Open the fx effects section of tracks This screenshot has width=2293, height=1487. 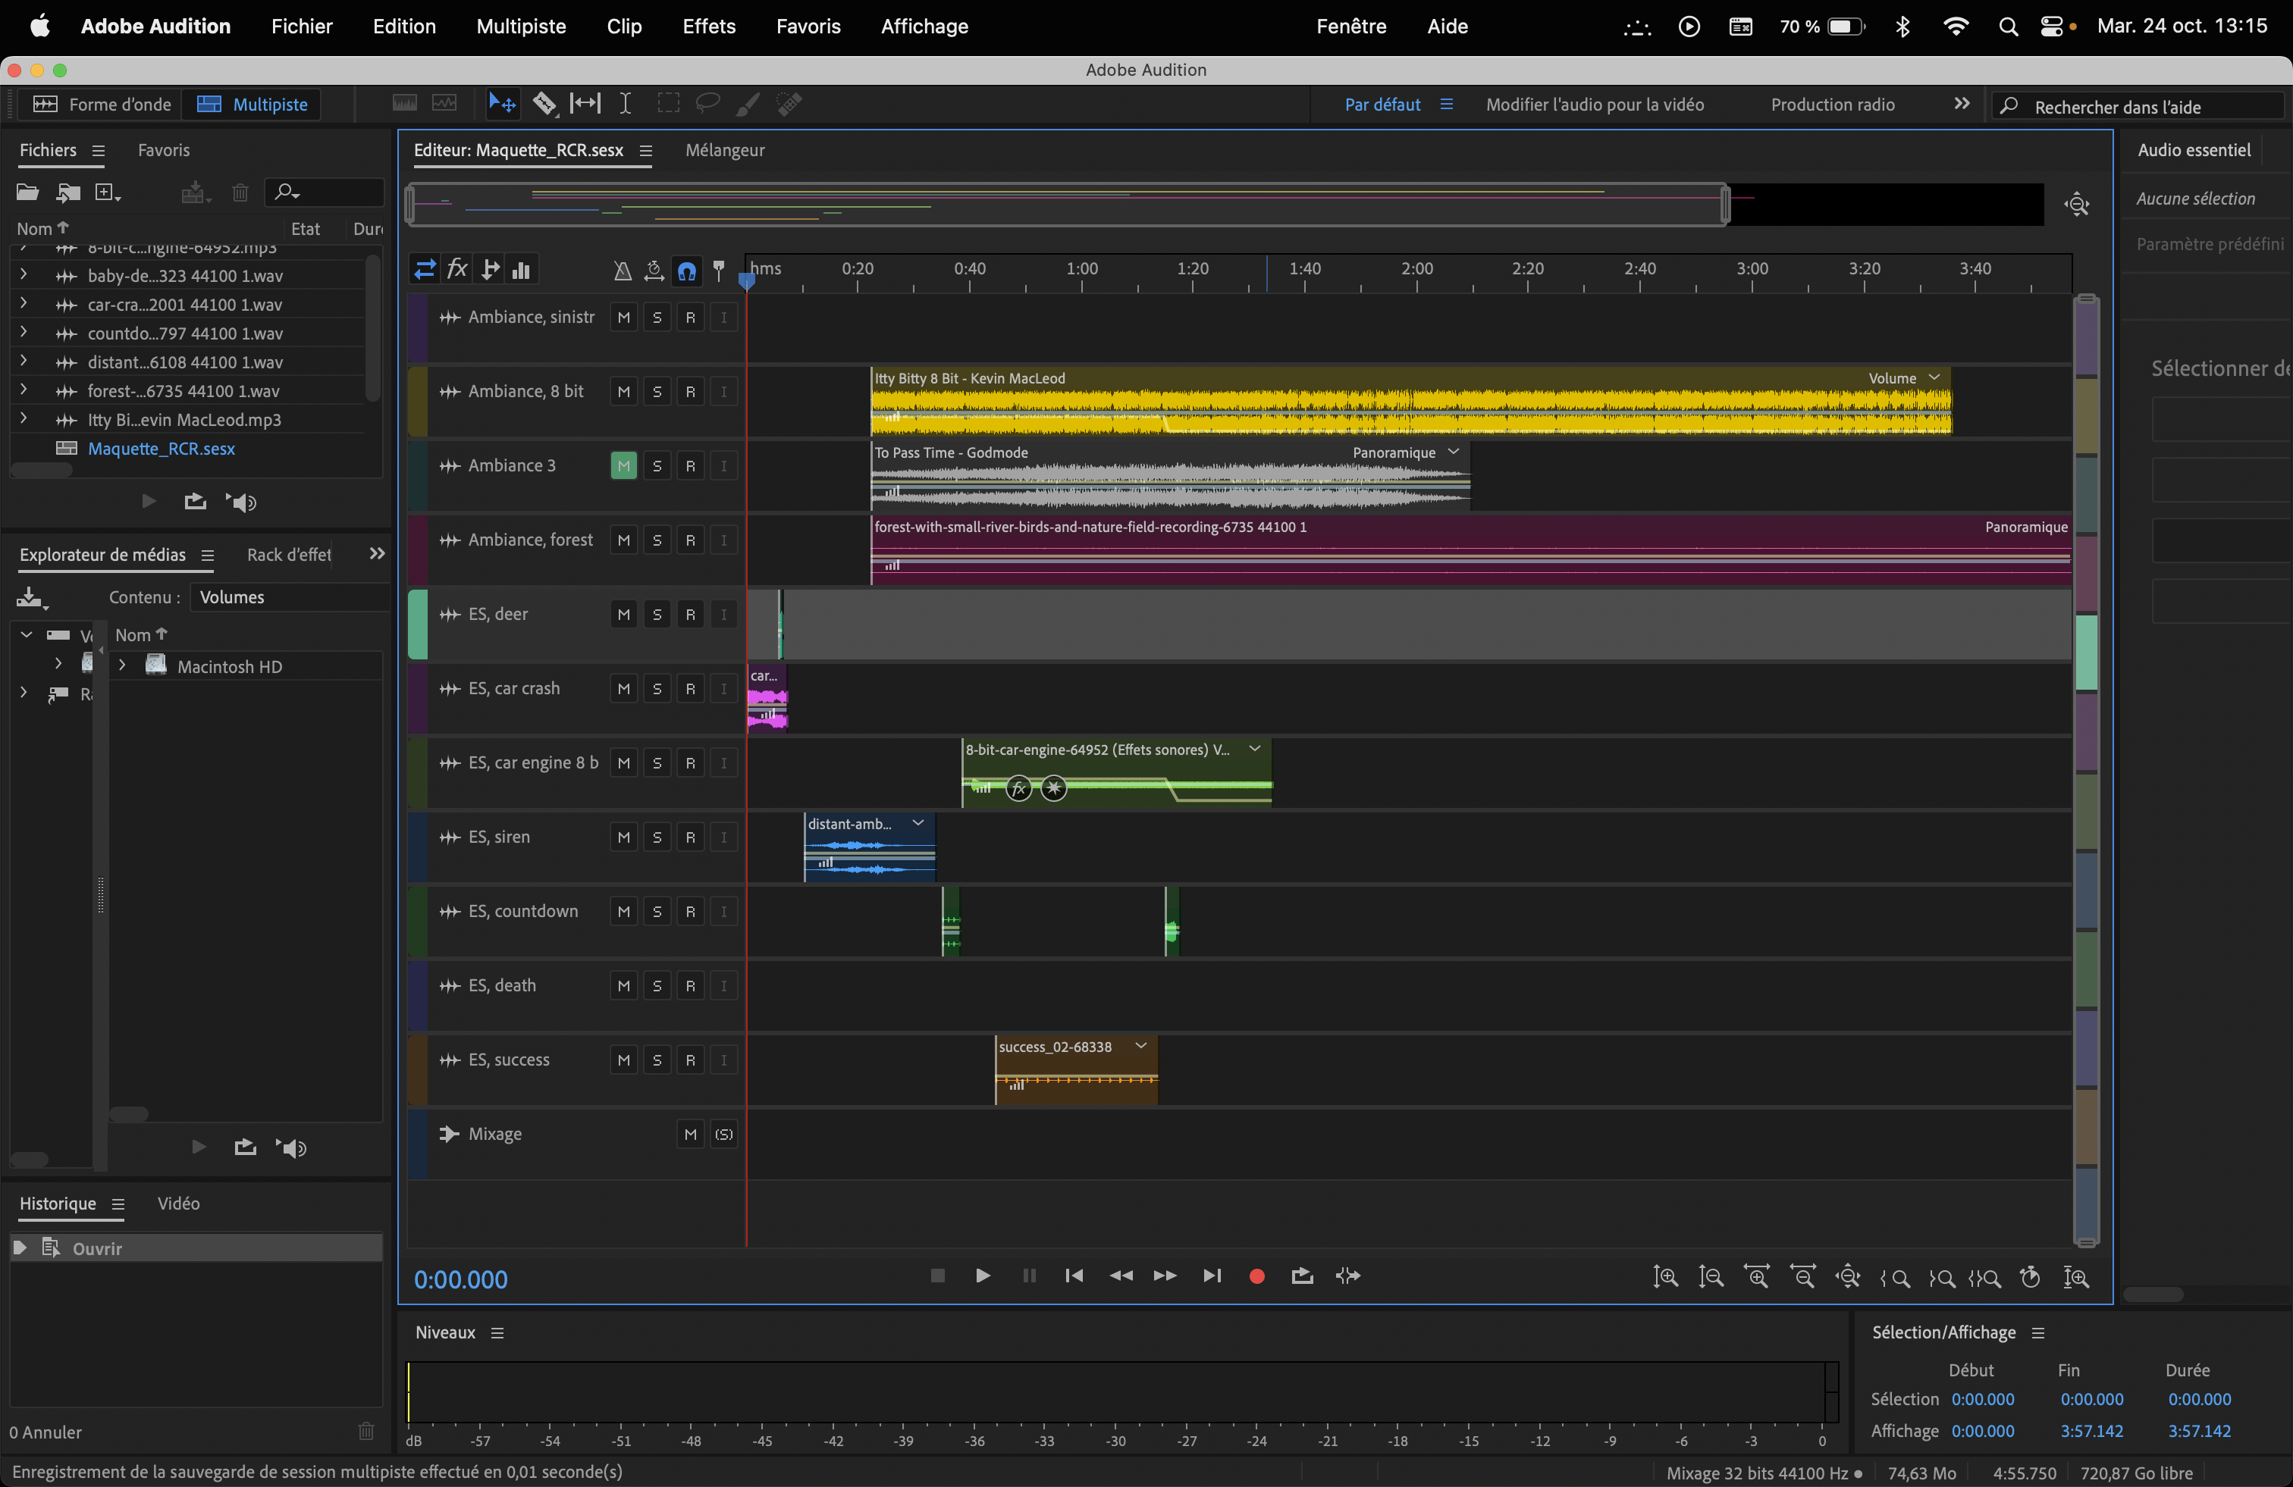(x=458, y=270)
